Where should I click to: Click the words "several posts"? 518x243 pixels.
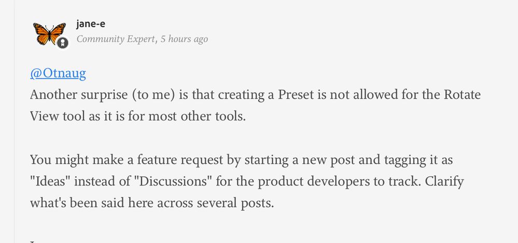click(235, 204)
